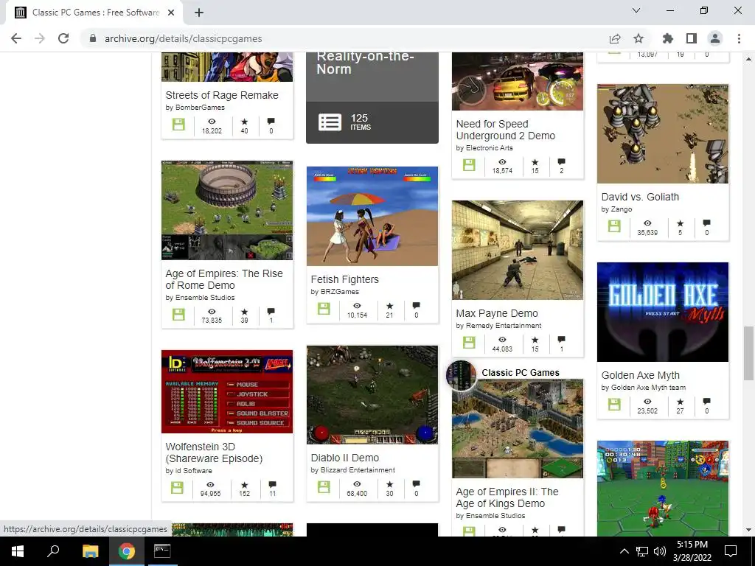
Task: Open Fetish Fighters title link
Action: click(x=345, y=279)
